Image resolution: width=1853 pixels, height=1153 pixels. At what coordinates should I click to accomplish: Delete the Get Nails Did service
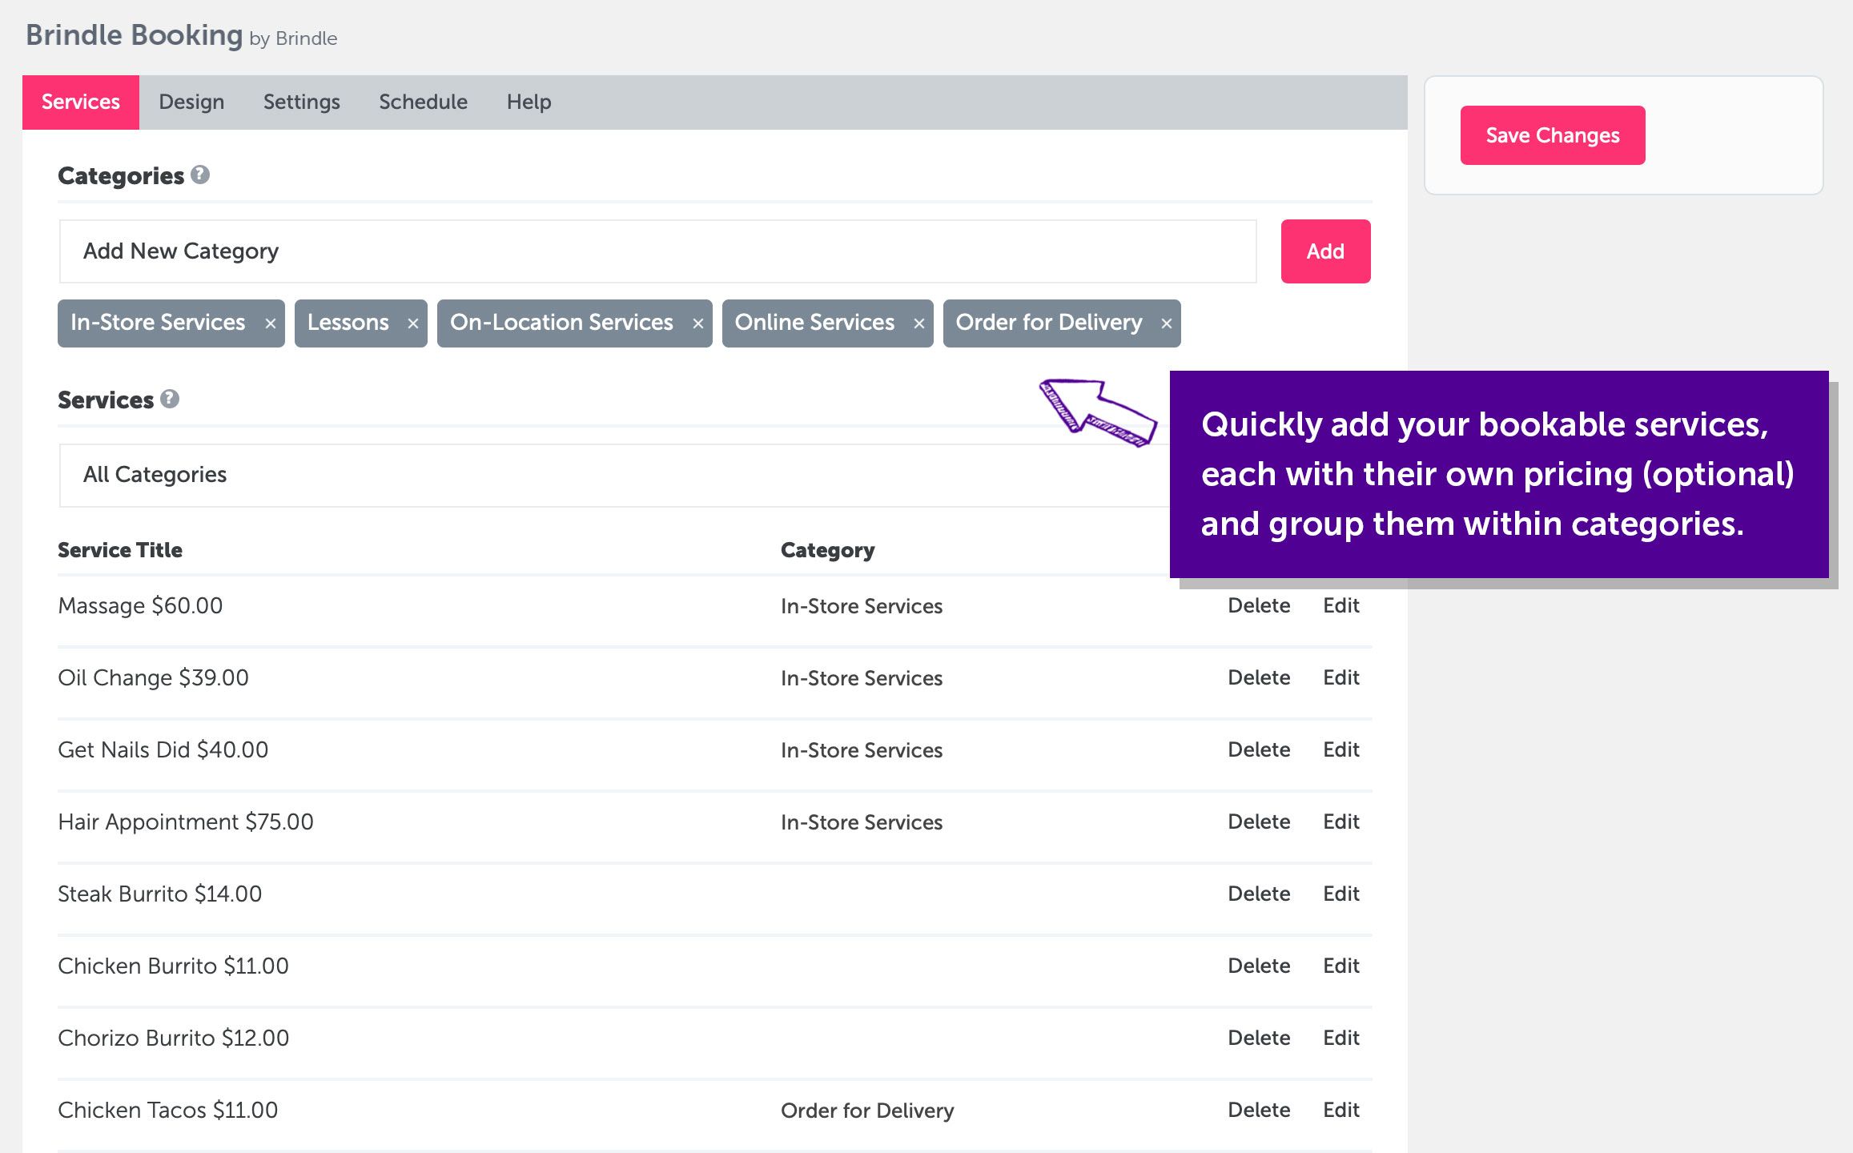[x=1259, y=750]
